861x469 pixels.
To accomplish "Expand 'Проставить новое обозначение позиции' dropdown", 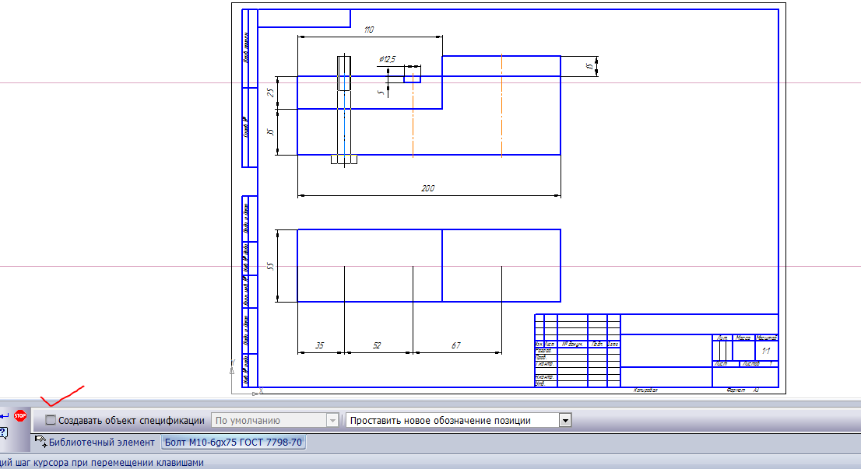I will point(566,420).
